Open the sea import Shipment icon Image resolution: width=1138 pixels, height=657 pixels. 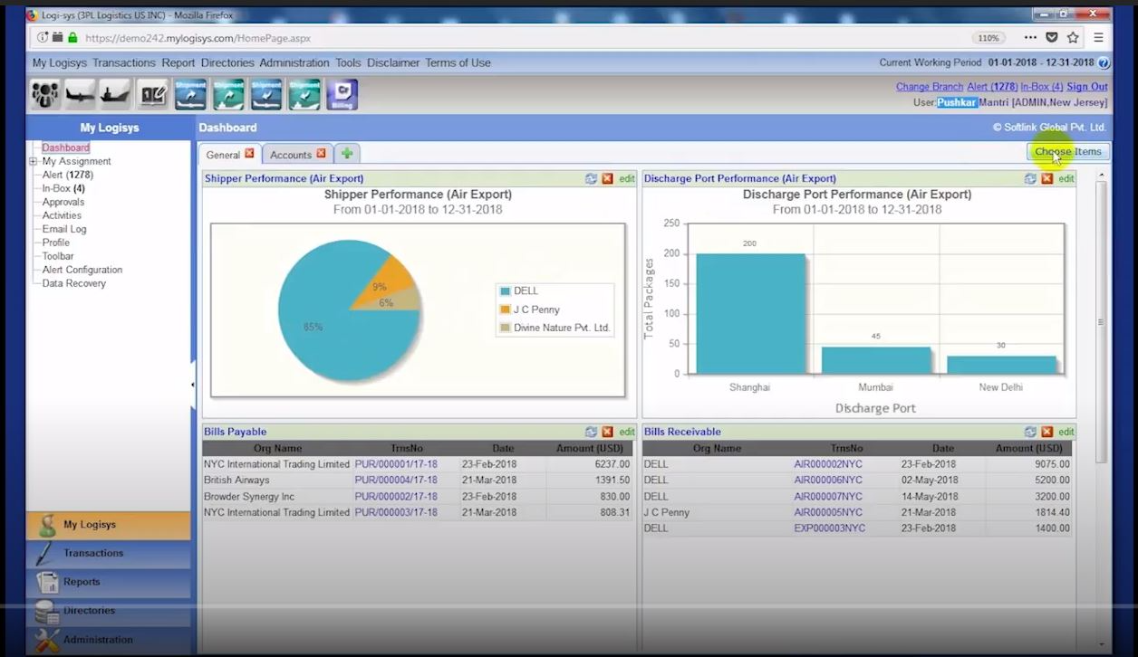tap(304, 93)
